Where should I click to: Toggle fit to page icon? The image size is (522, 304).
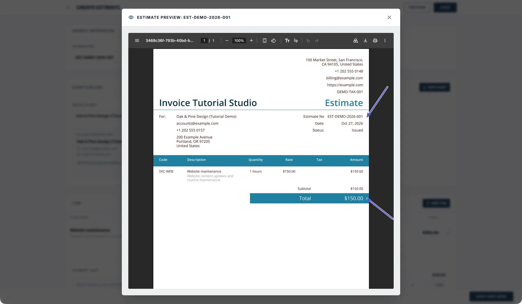265,41
